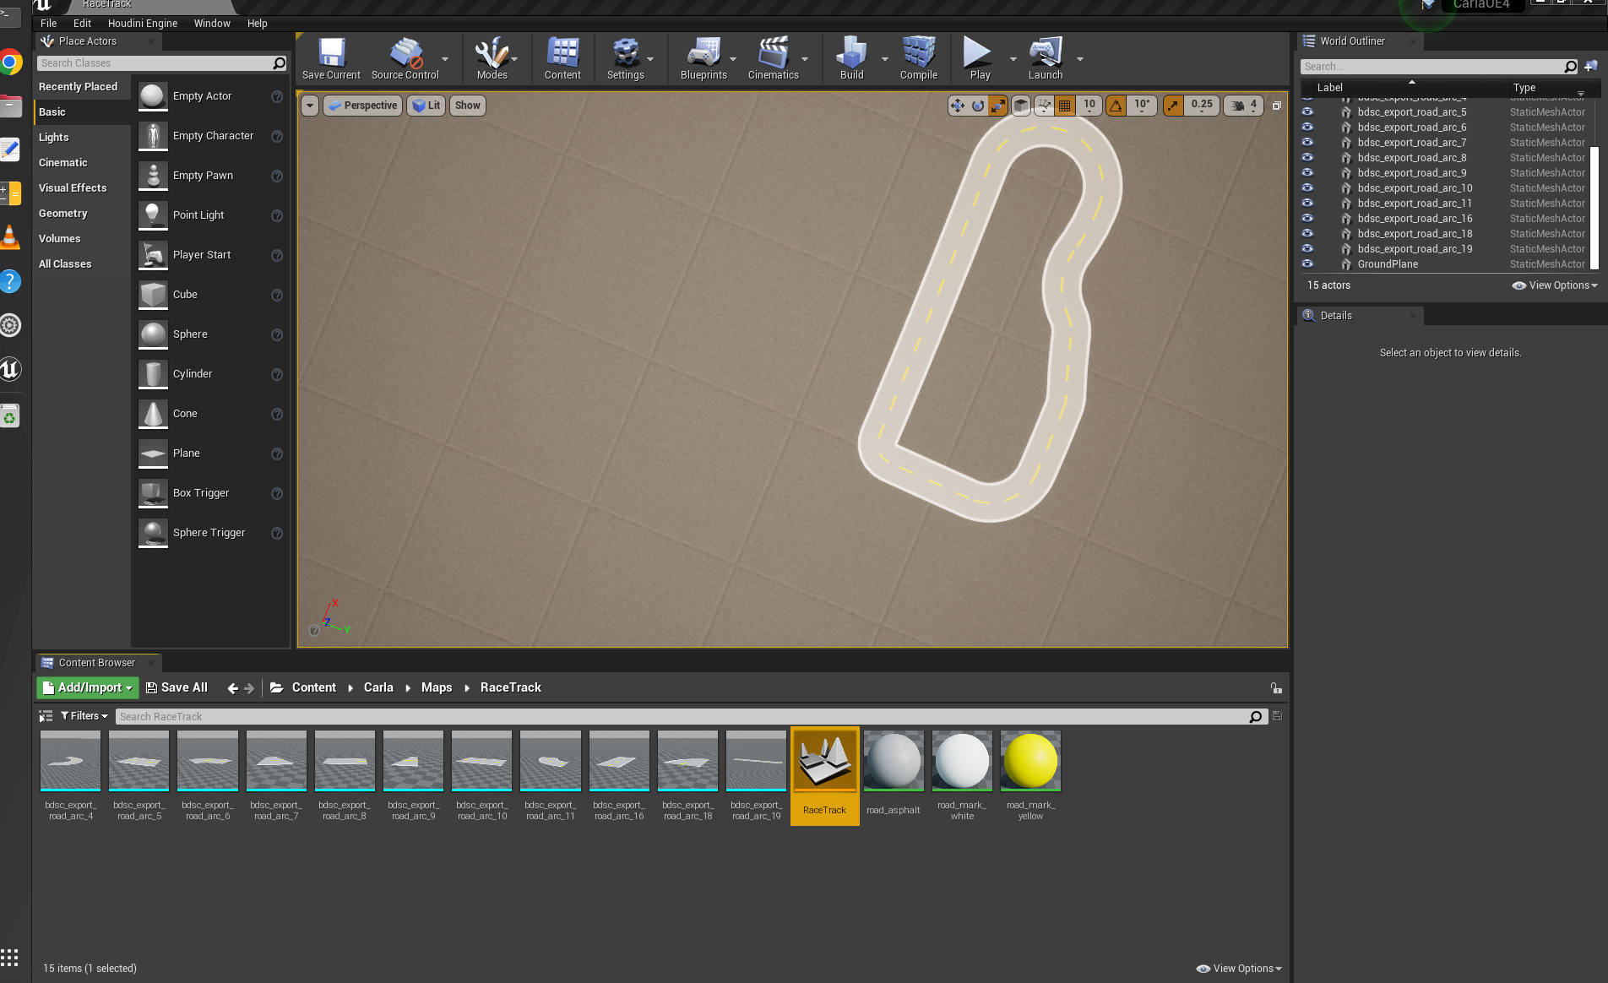Click the Cone actor icon
Viewport: 1608px width, 983px height.
click(153, 414)
